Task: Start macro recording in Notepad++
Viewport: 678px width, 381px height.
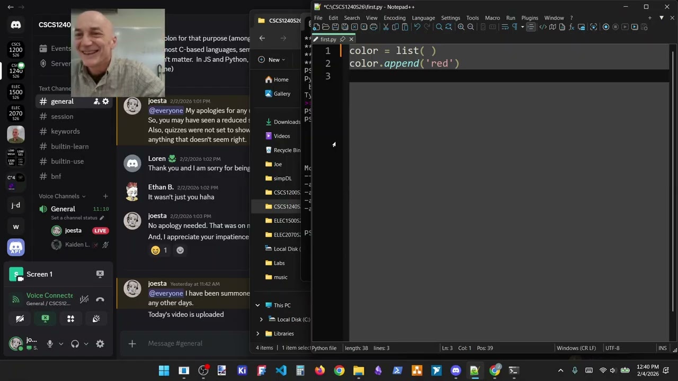Action: click(x=606, y=27)
